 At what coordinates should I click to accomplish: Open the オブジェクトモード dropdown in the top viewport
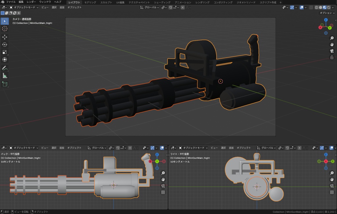coord(25,7)
